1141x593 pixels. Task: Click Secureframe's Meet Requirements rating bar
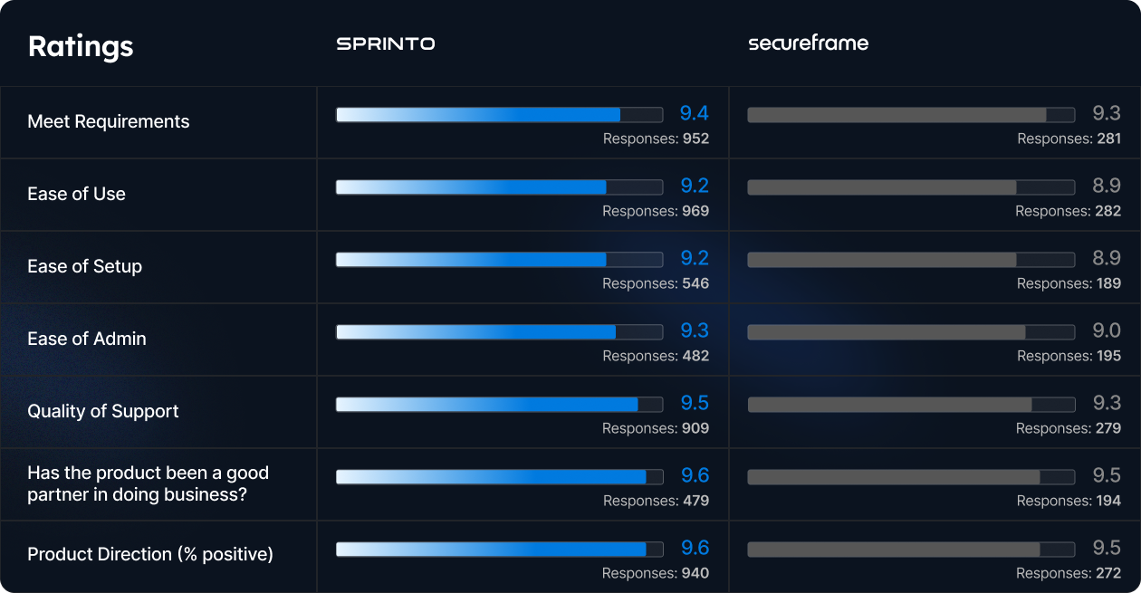click(x=910, y=115)
